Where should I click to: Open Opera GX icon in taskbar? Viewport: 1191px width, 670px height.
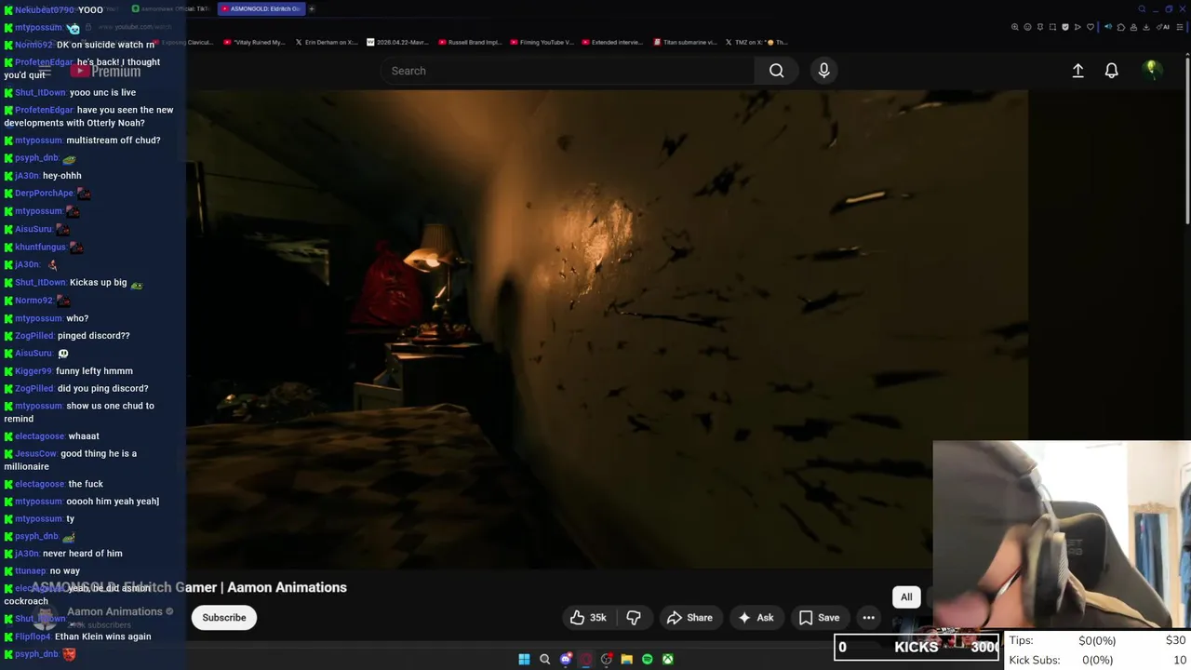[585, 659]
